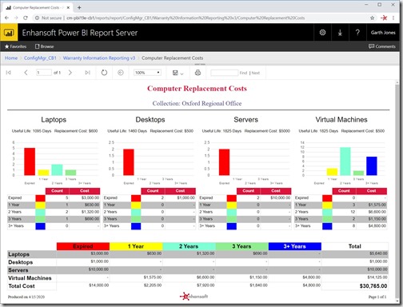Go to the Home breadcrumb link
This screenshot has height=307, width=403.
tap(11, 58)
